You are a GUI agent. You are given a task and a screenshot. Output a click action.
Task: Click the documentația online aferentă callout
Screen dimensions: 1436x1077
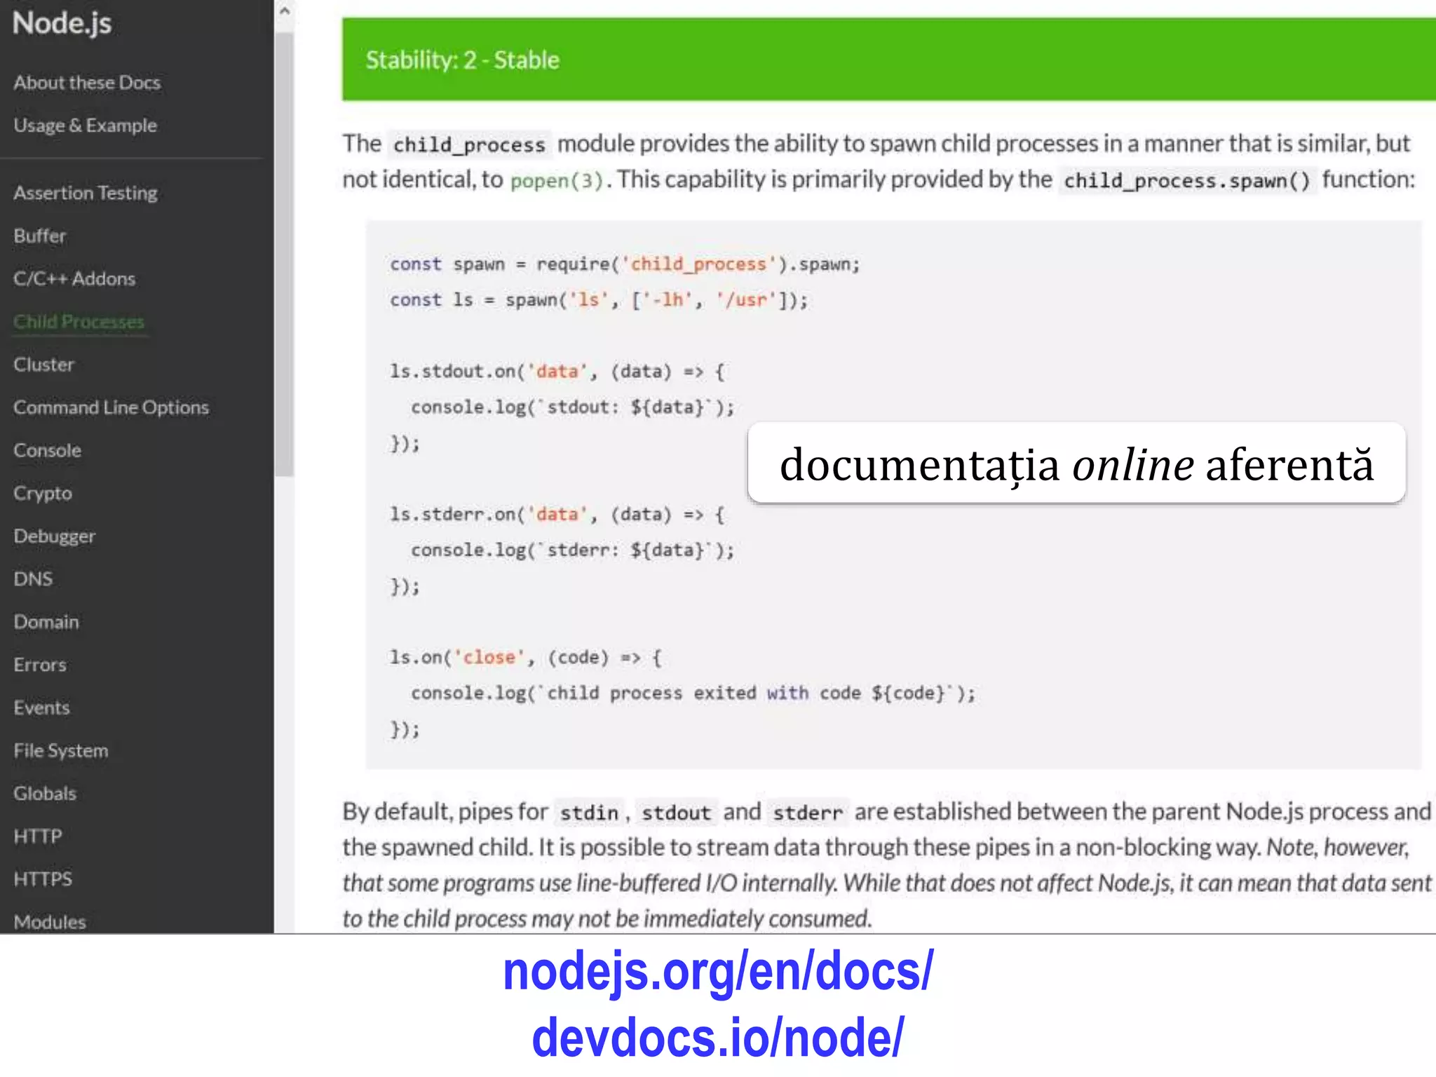point(1076,463)
